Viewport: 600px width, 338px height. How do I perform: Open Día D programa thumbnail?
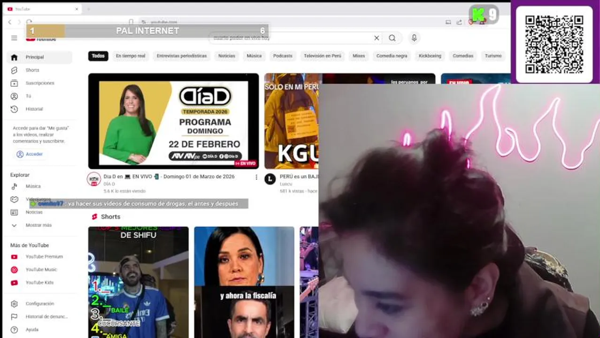coord(173,121)
